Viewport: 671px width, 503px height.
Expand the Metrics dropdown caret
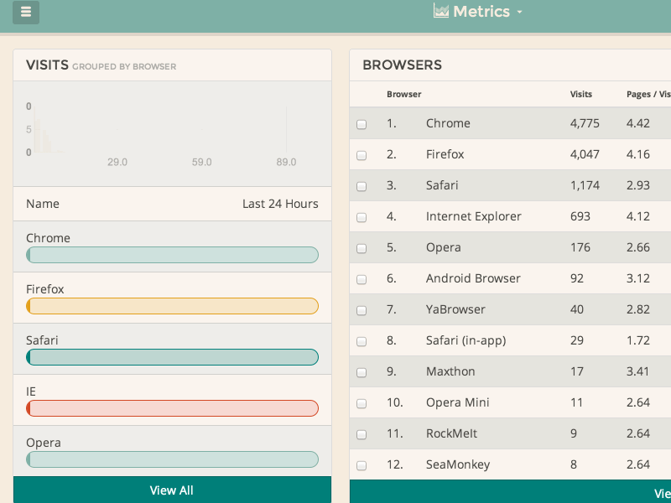519,12
